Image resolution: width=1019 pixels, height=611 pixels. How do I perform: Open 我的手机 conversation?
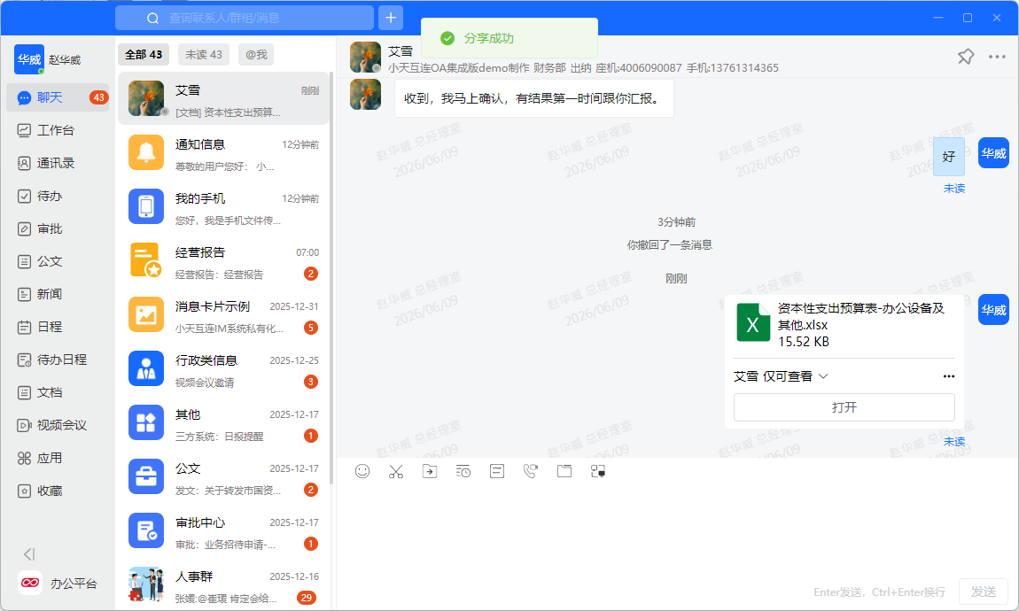(223, 206)
